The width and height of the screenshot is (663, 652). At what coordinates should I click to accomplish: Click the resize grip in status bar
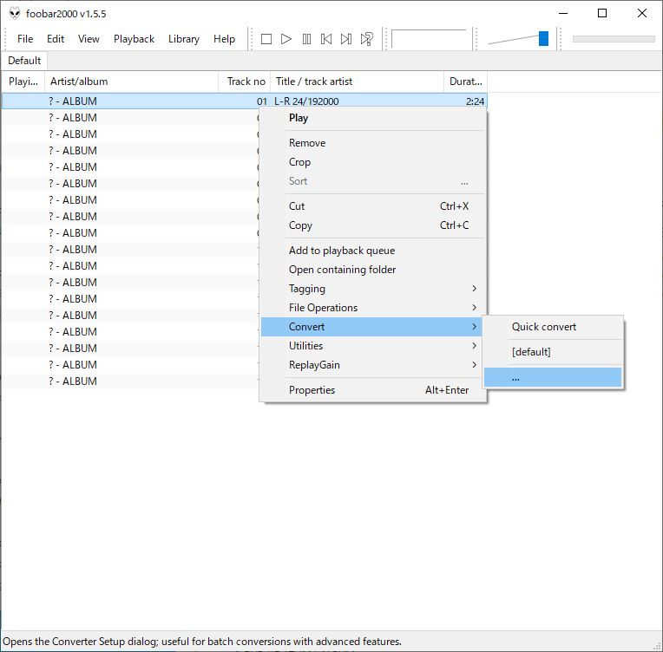pyautogui.click(x=658, y=647)
